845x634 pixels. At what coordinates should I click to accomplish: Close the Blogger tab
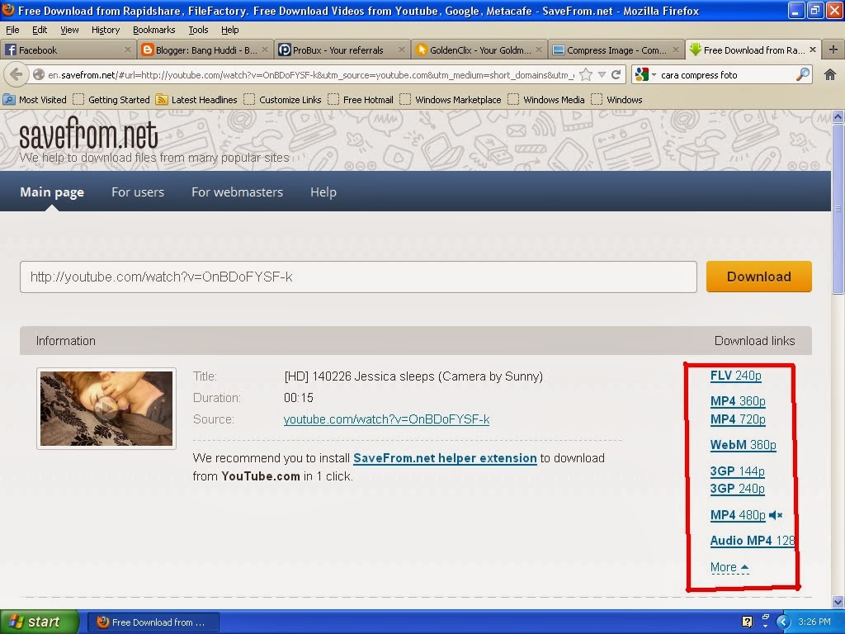pos(265,50)
